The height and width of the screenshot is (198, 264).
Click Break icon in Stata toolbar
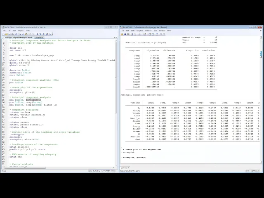point(164,34)
